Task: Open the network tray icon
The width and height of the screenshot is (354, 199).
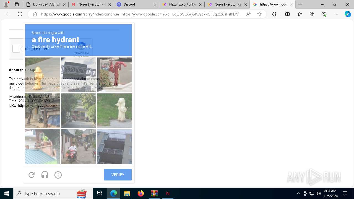Action: [312, 193]
